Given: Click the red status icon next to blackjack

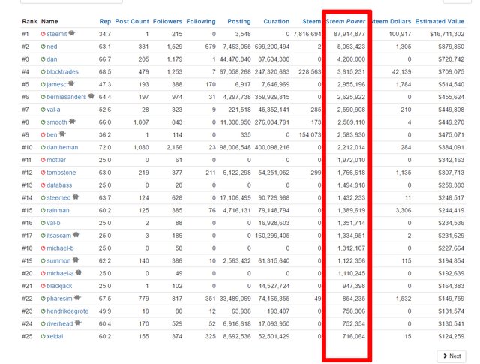Looking at the screenshot, I should pyautogui.click(x=43, y=286).
